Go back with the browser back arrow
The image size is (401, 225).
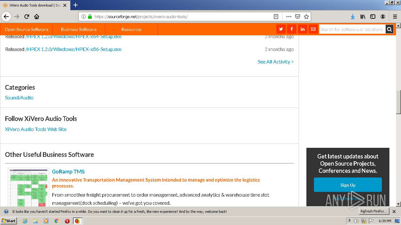click(x=6, y=17)
